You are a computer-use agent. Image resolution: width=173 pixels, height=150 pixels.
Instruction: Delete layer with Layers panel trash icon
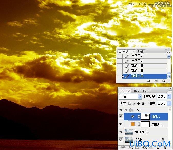pyautogui.click(x=165, y=147)
